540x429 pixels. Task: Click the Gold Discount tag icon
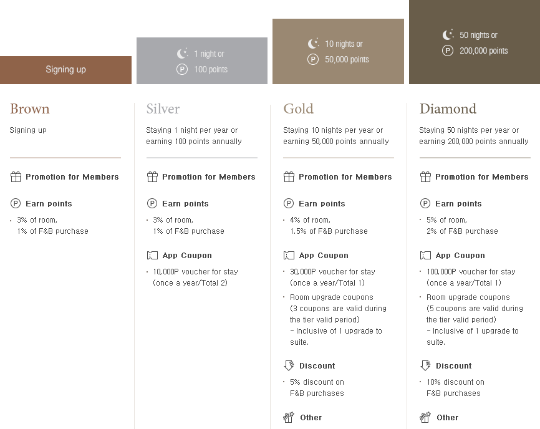point(289,365)
